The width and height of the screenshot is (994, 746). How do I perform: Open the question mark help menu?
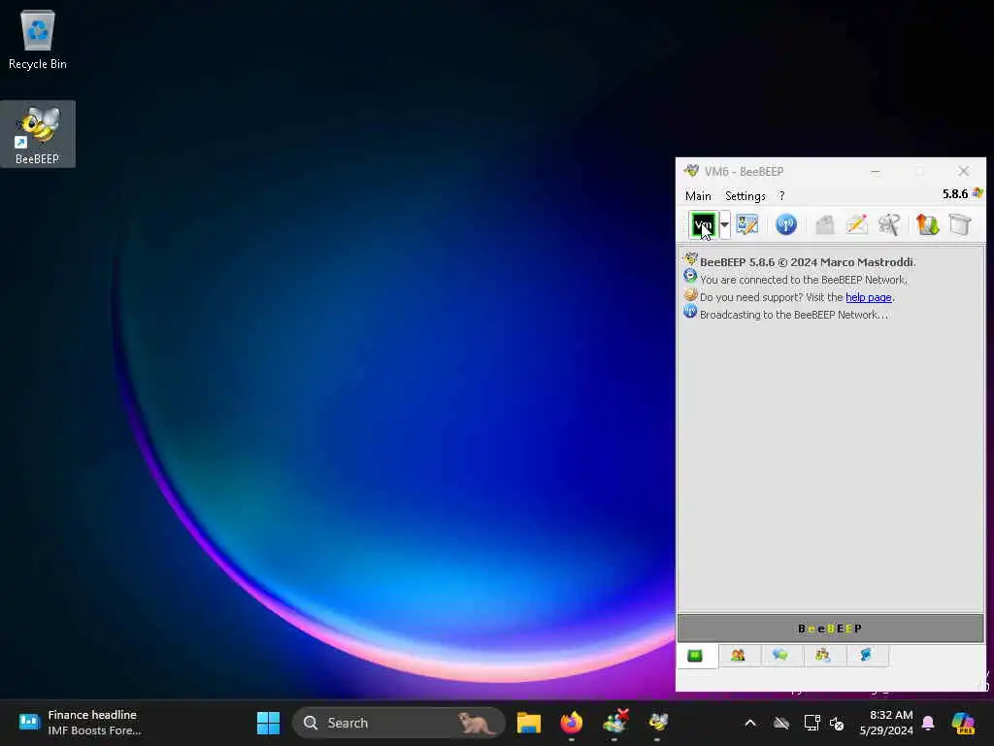(x=781, y=196)
